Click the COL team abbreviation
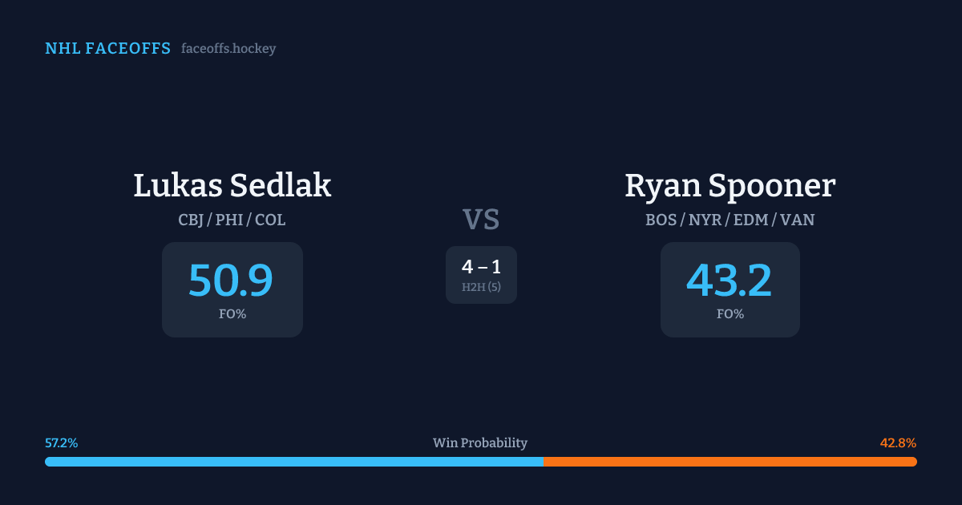 click(x=270, y=220)
